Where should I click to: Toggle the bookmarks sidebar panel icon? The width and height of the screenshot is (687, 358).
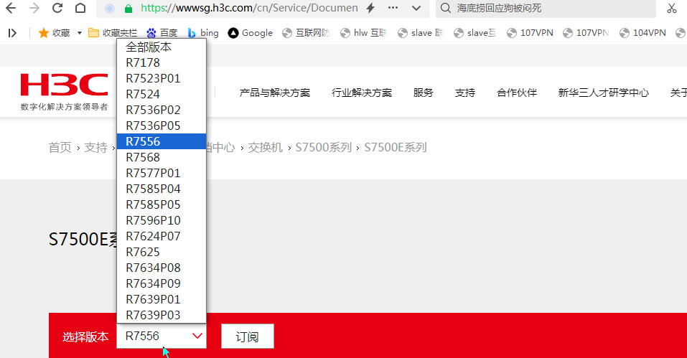12,33
